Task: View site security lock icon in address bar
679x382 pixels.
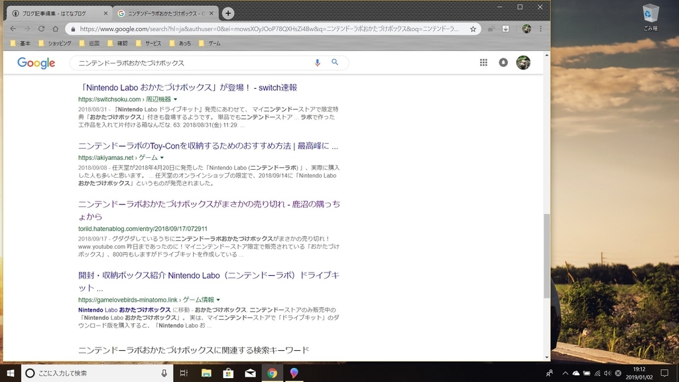Action: pos(73,29)
